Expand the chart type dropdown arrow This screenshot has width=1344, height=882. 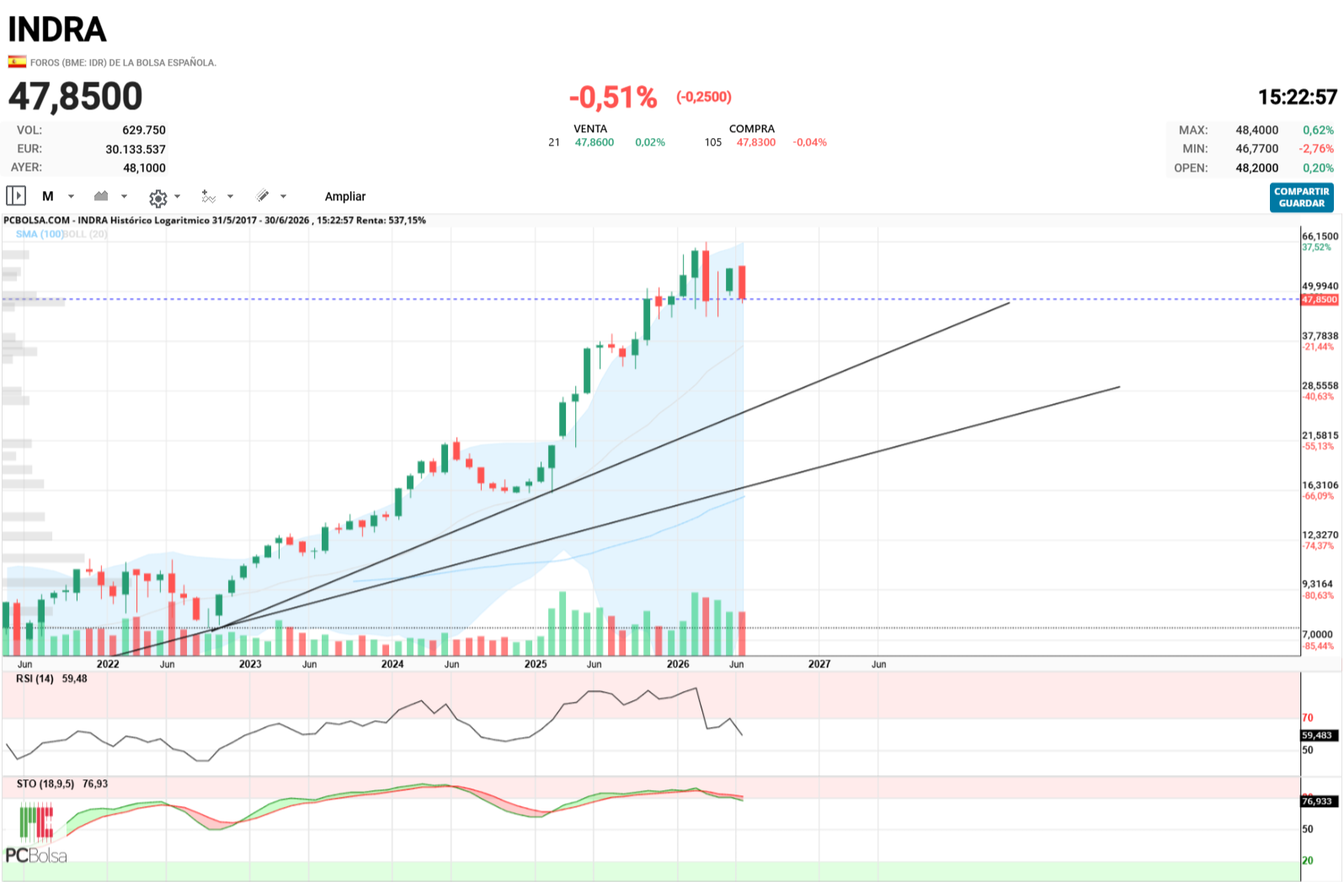124,196
